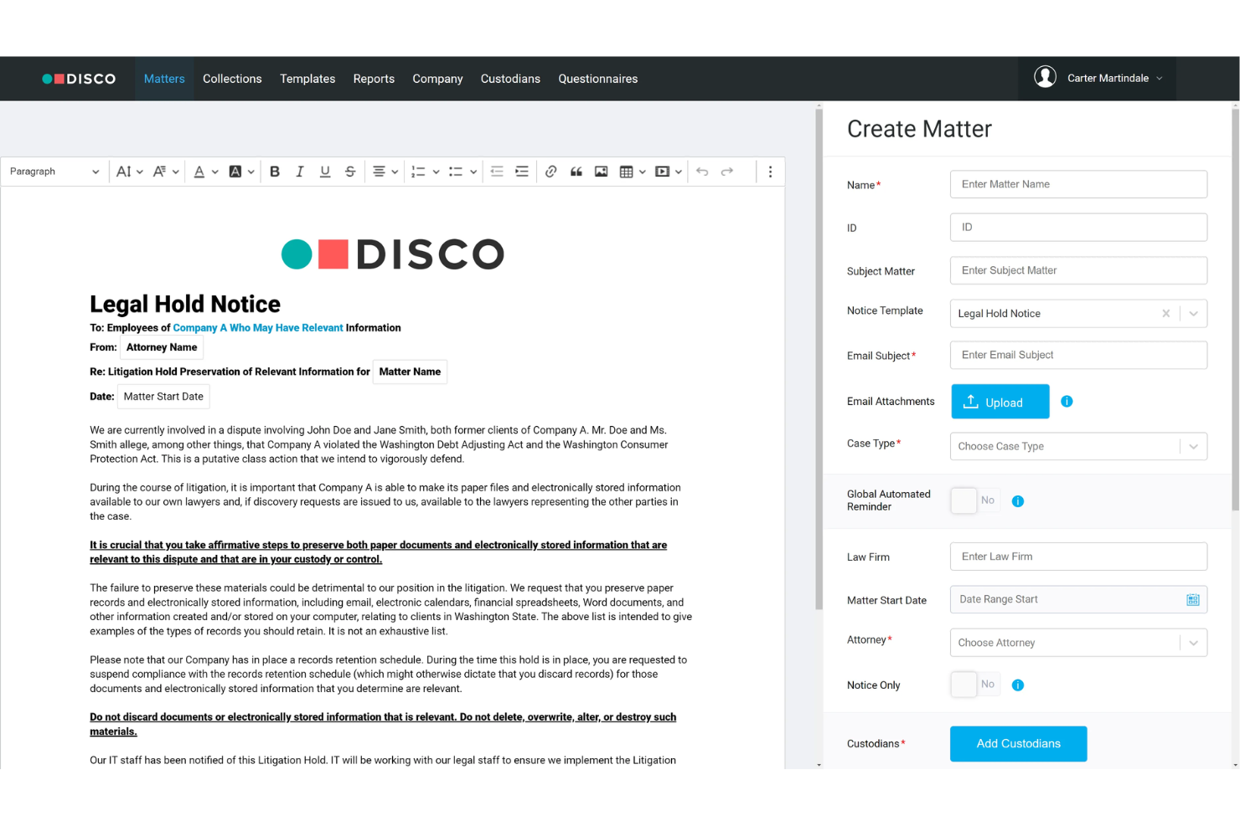Open Choose Attorney dropdown
This screenshot has height=826, width=1240.
click(1078, 643)
